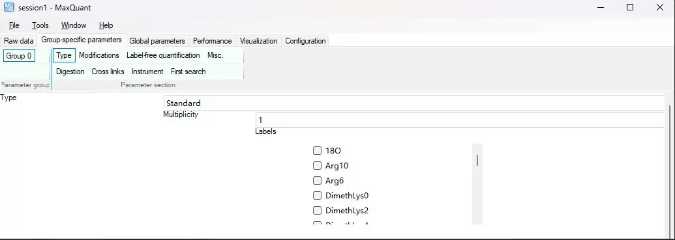Open the Visualization tab

(x=259, y=41)
